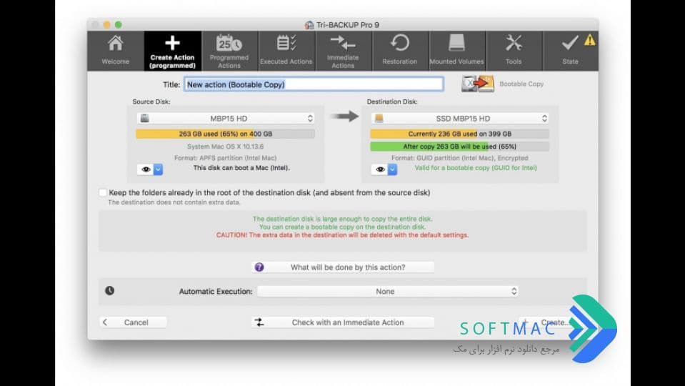Open Source Disk MBP15 HD dropdown
The image size is (685, 386).
click(x=226, y=119)
